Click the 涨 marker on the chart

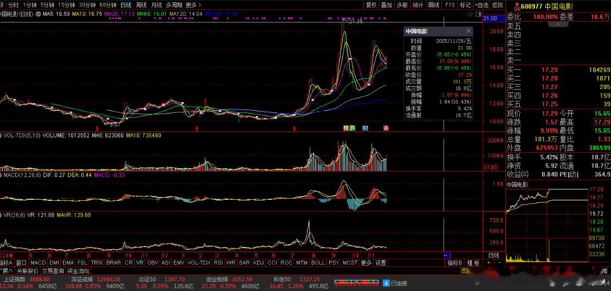[x=386, y=128]
